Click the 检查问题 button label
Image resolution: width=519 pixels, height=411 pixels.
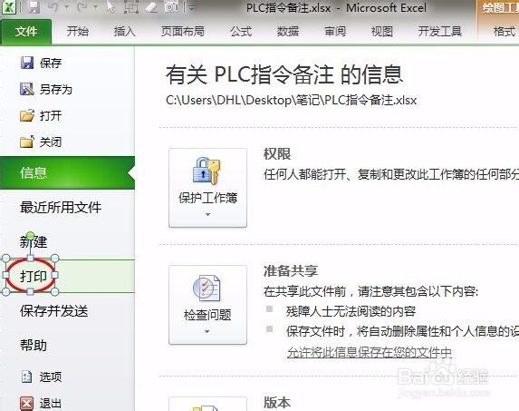tap(207, 315)
